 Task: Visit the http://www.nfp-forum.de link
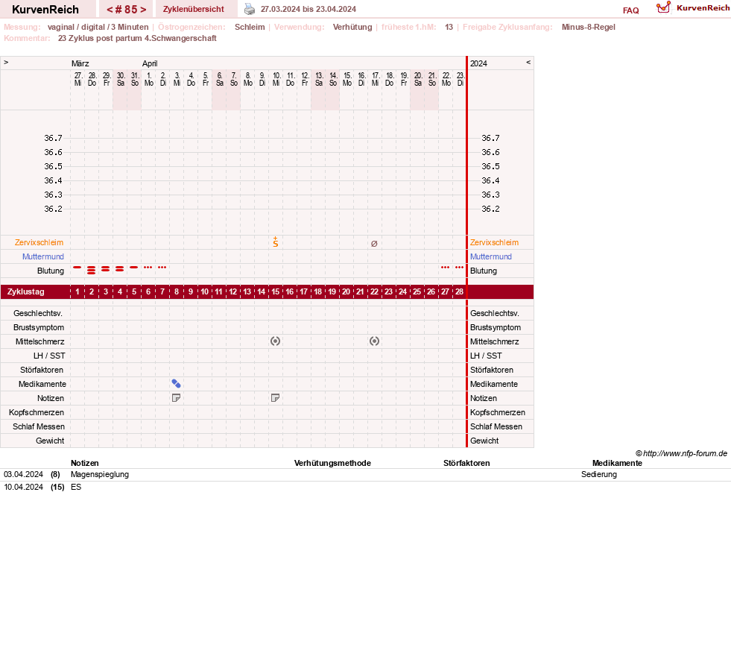(x=685, y=453)
